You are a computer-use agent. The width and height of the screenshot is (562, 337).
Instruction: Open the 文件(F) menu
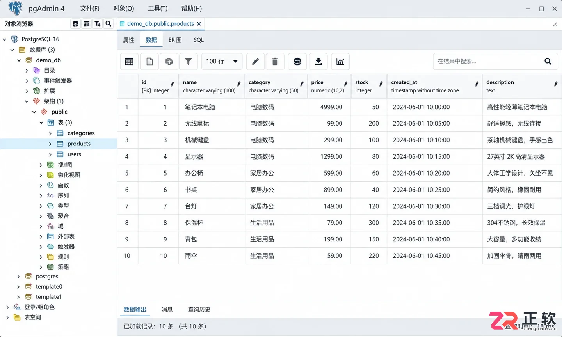point(90,8)
